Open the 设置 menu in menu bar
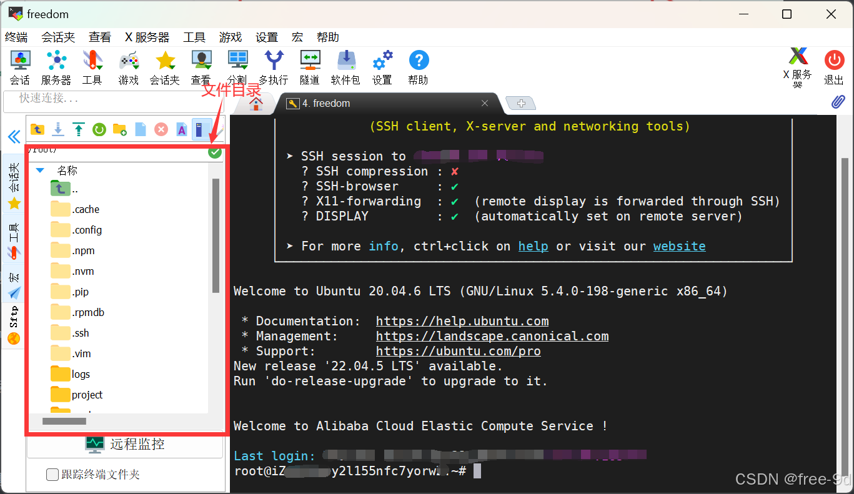854x494 pixels. pyautogui.click(x=267, y=37)
